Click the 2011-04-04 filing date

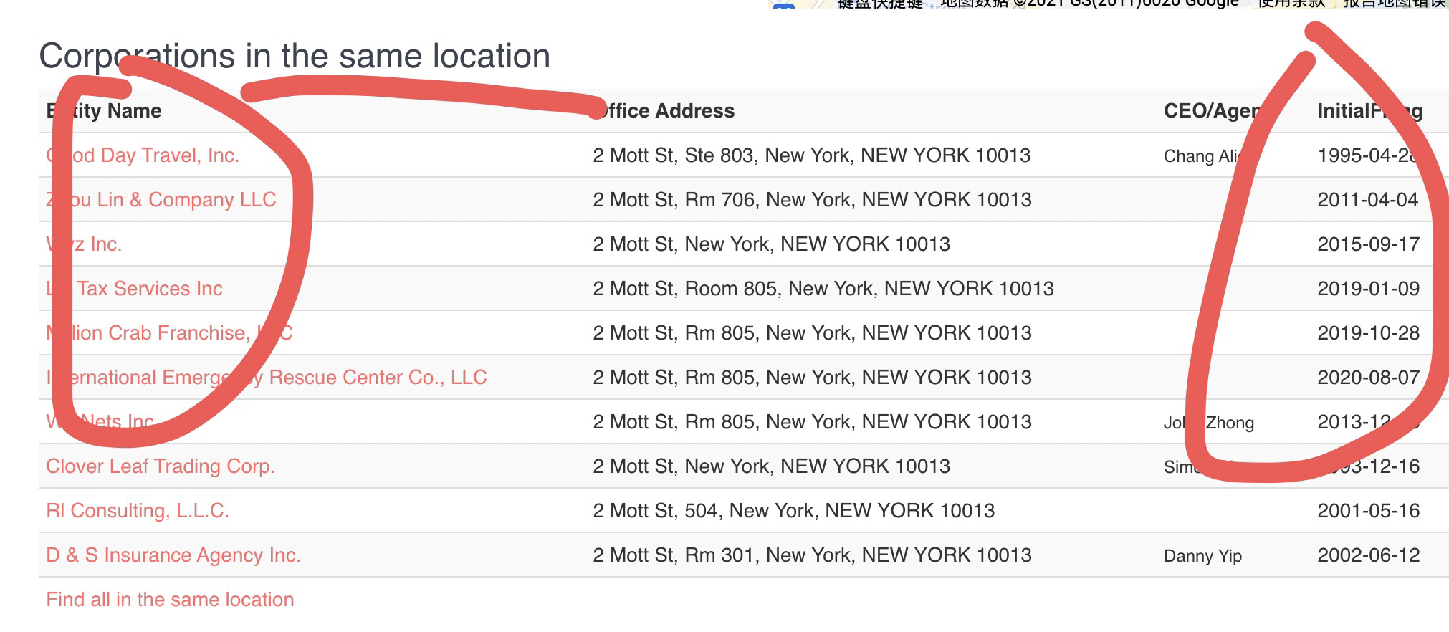click(1368, 200)
